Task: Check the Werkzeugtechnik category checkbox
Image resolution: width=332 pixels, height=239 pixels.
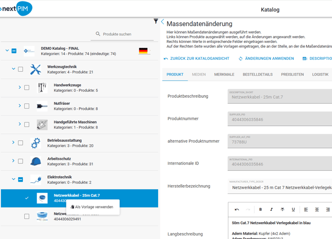Action: click(20, 69)
